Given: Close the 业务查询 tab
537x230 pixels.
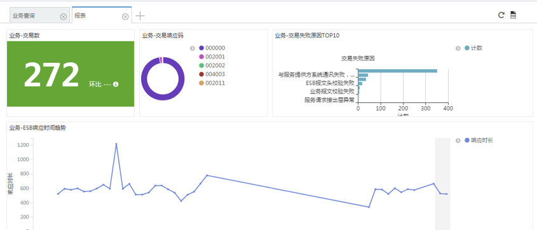Looking at the screenshot, I should pyautogui.click(x=64, y=17).
